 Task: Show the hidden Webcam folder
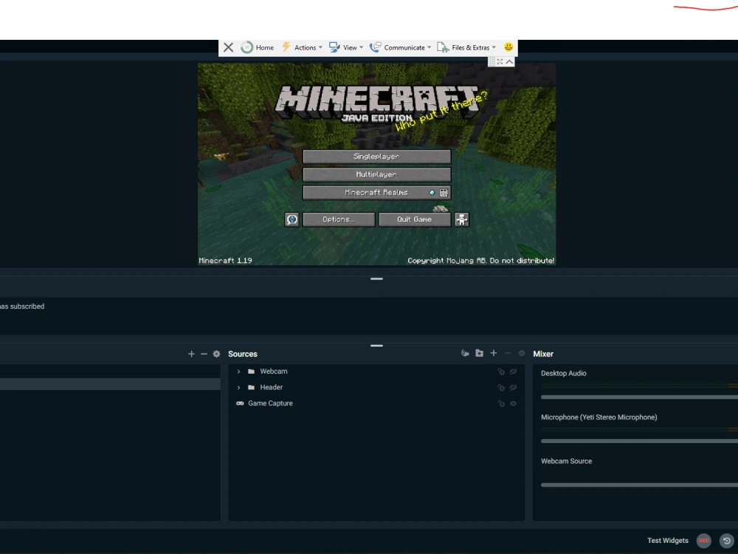point(514,372)
